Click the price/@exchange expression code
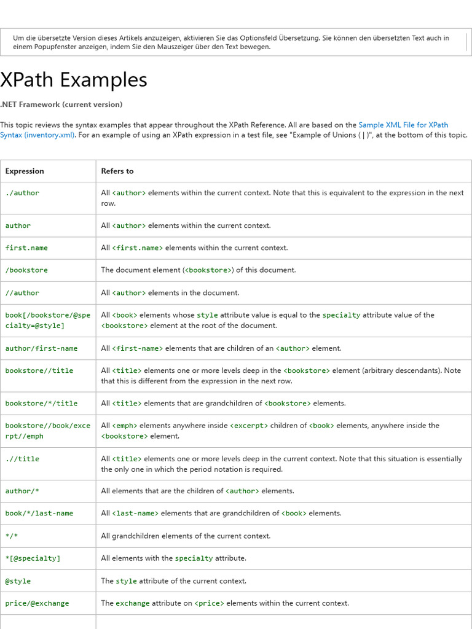This screenshot has width=472, height=629. 37,603
